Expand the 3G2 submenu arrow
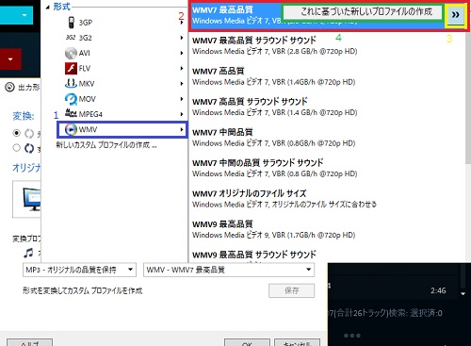 point(182,38)
